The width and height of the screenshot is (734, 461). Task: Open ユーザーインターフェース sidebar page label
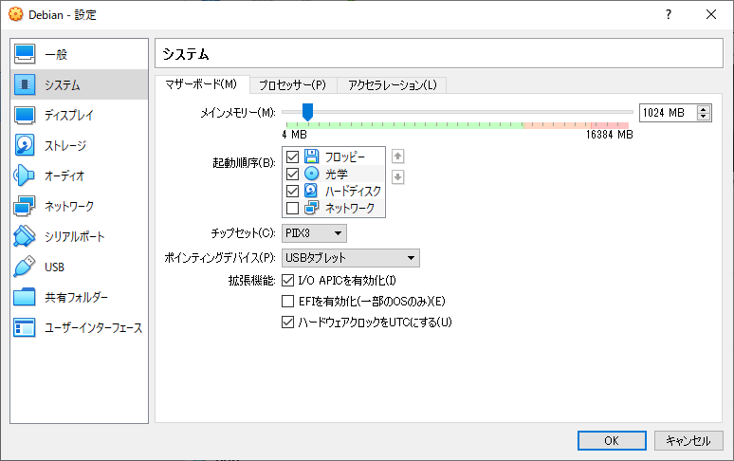click(x=93, y=328)
